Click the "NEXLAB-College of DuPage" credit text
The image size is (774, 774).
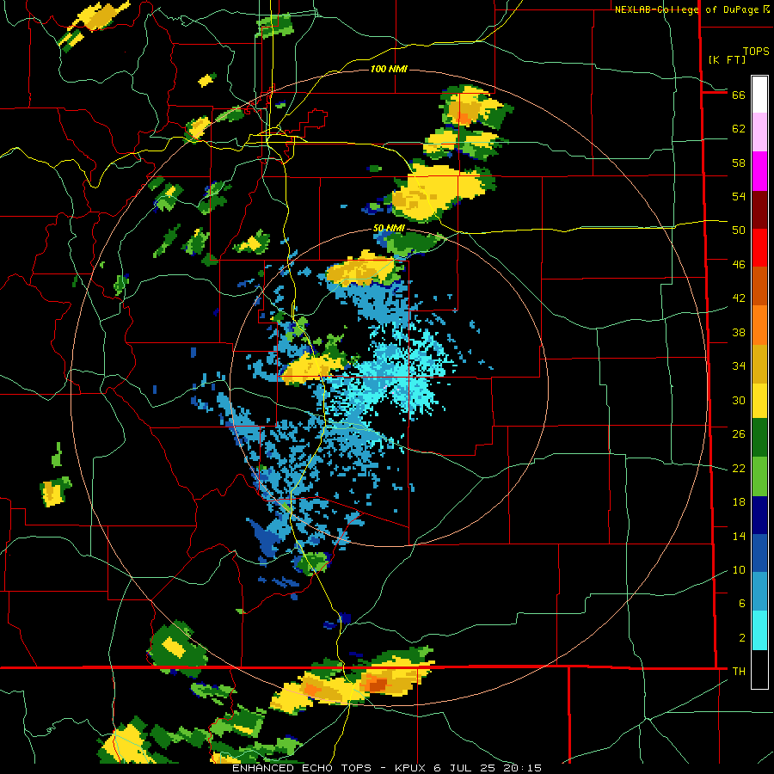pos(687,9)
